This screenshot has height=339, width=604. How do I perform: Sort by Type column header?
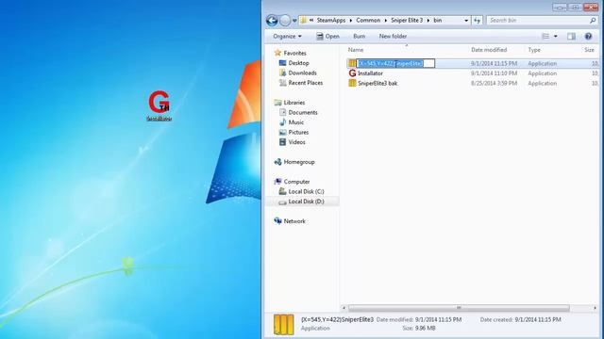(534, 50)
